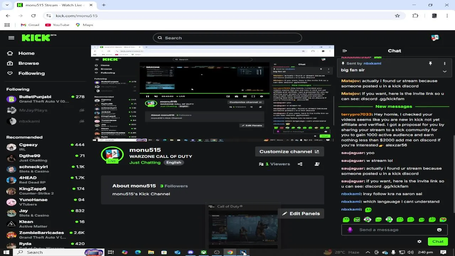Open the Windows Start menu

(x=6, y=252)
